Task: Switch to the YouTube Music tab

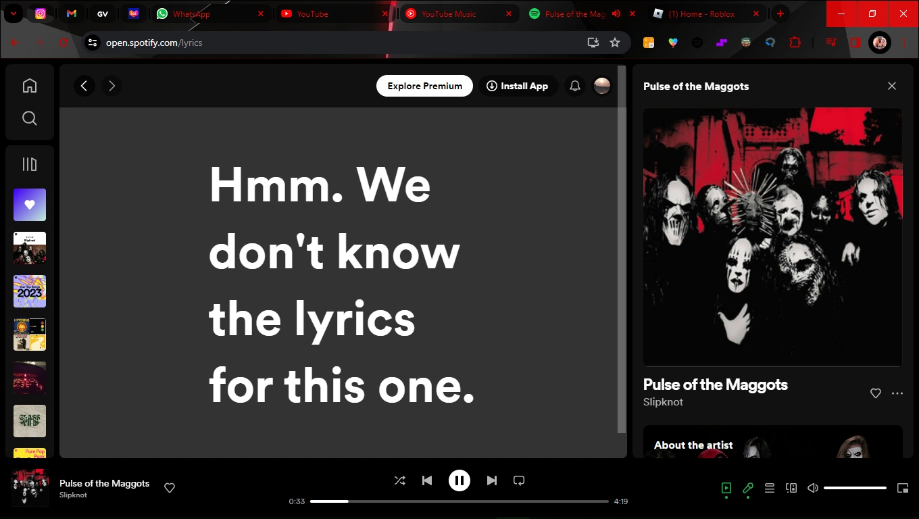Action: click(x=449, y=14)
